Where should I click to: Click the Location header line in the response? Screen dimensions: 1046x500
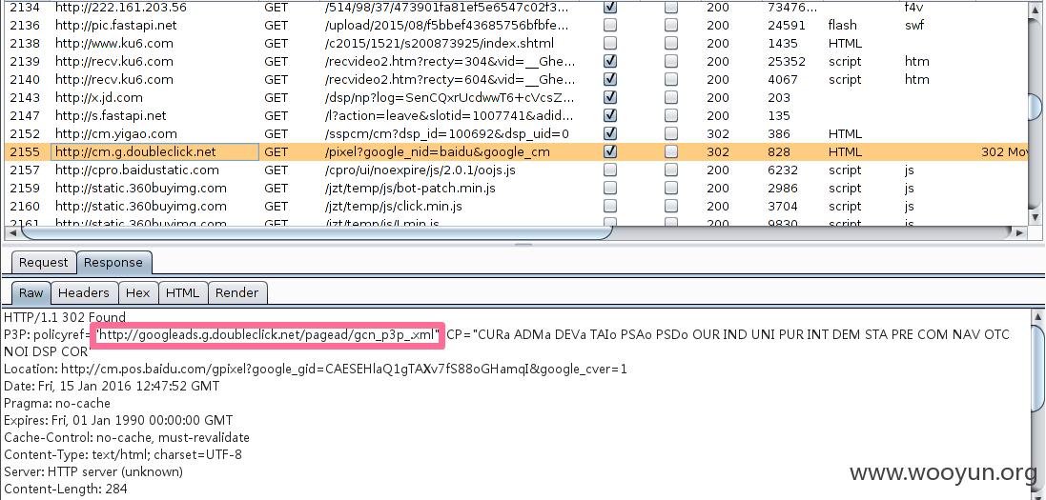(x=316, y=369)
